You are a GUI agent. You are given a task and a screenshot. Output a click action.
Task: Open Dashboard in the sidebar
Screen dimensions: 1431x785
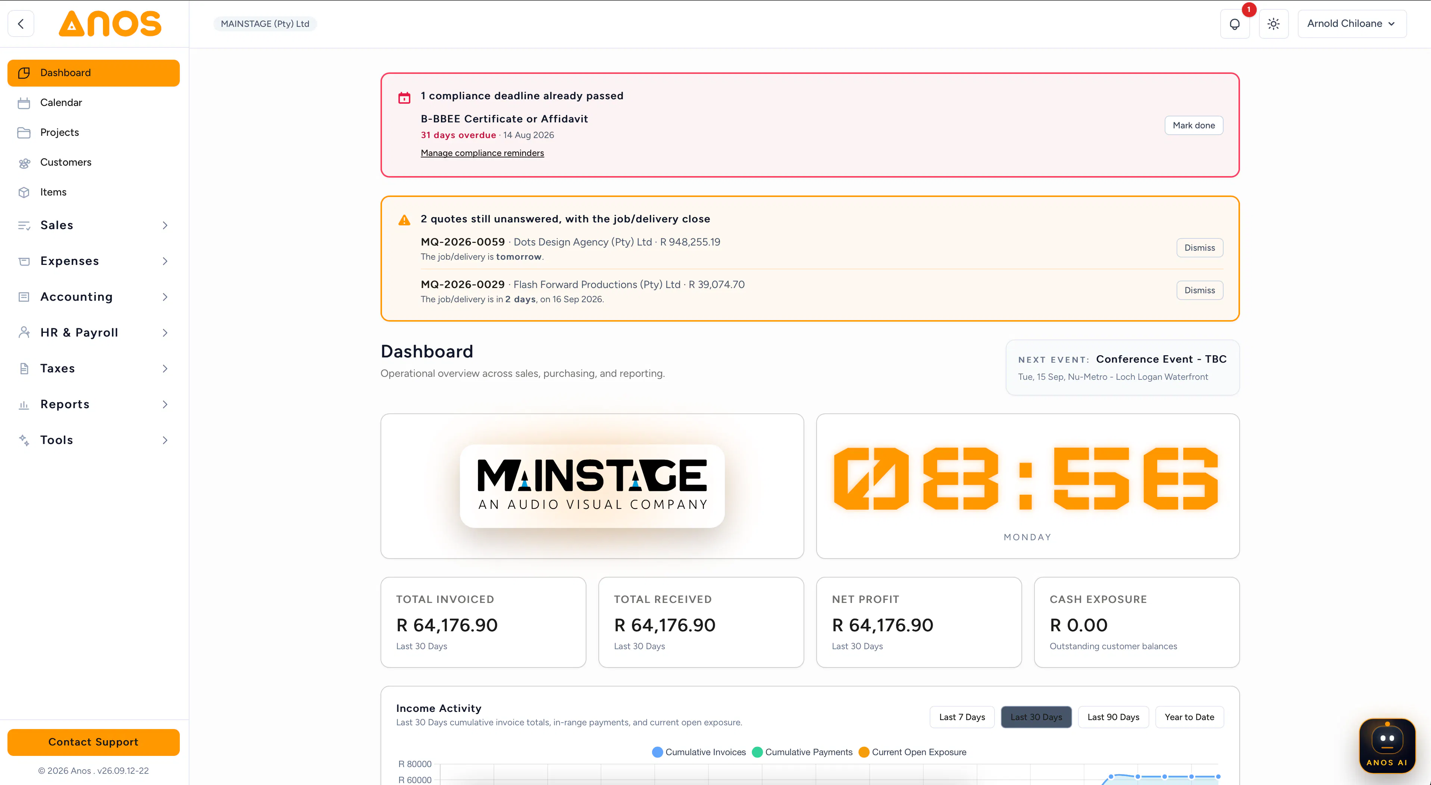click(x=93, y=73)
